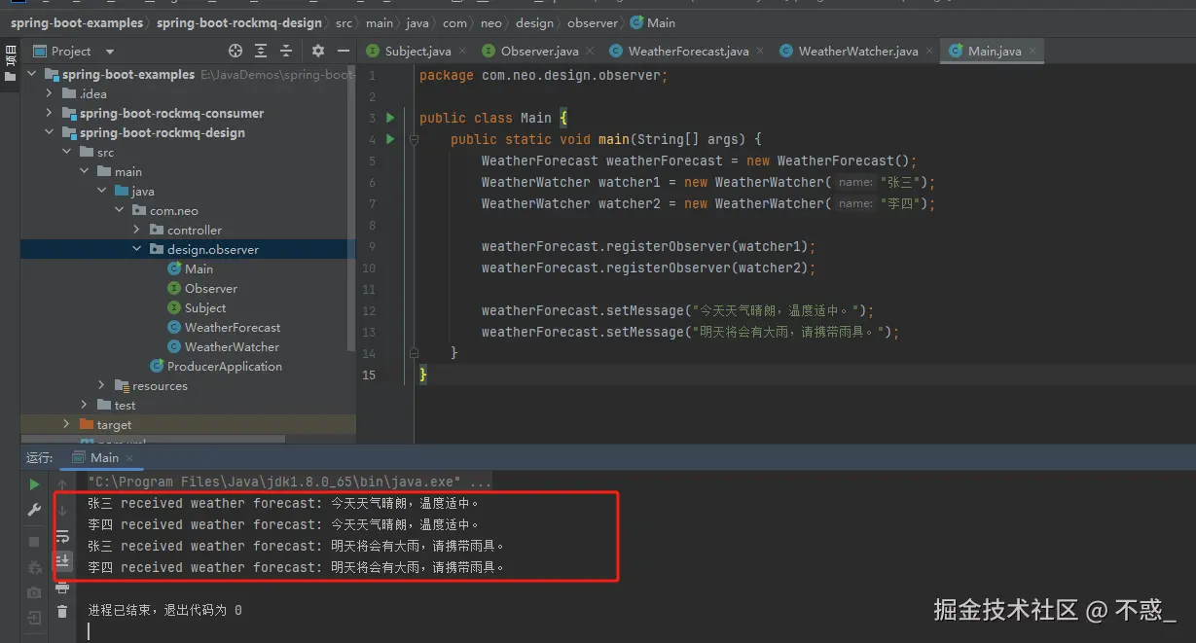Open Project panel settings gear

(x=317, y=51)
